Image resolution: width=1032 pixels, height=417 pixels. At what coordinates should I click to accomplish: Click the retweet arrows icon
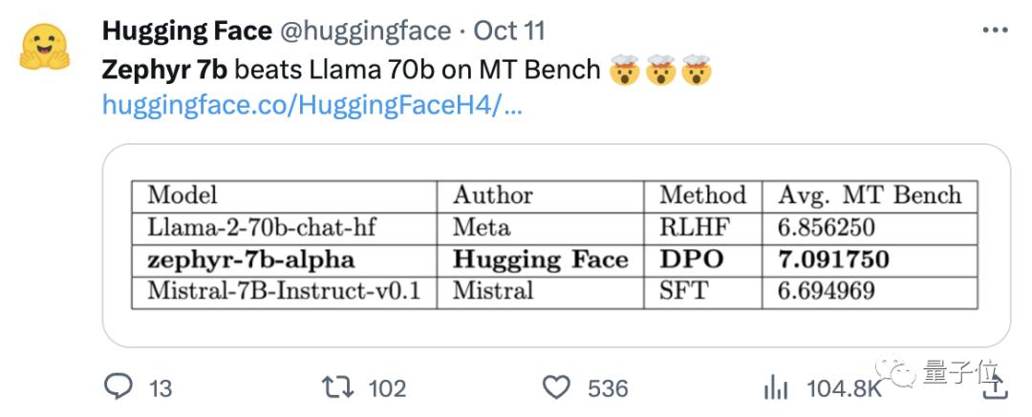tap(335, 386)
